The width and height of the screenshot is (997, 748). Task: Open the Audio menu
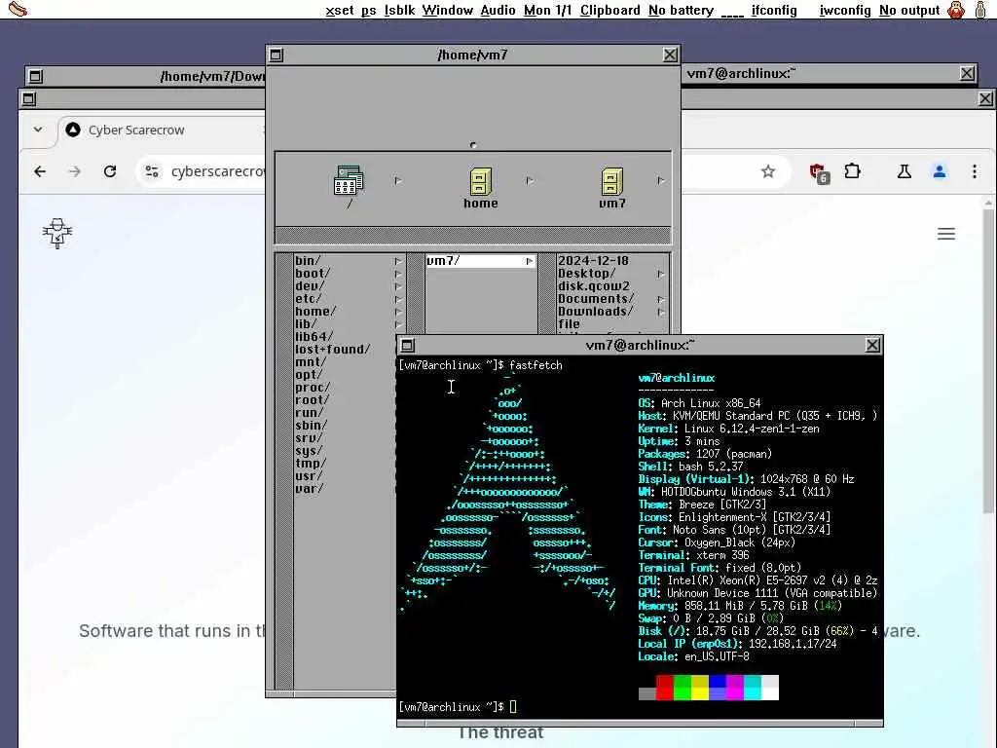coord(498,10)
